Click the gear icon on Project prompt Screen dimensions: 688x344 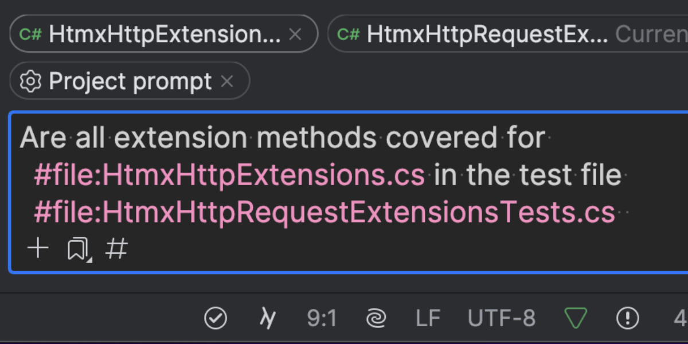click(x=30, y=81)
